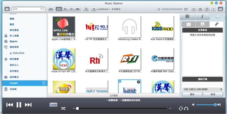Image resolution: width=227 pixels, height=114 pixels.
Task: Switch to the playlist queue tab
Action: [187, 17]
